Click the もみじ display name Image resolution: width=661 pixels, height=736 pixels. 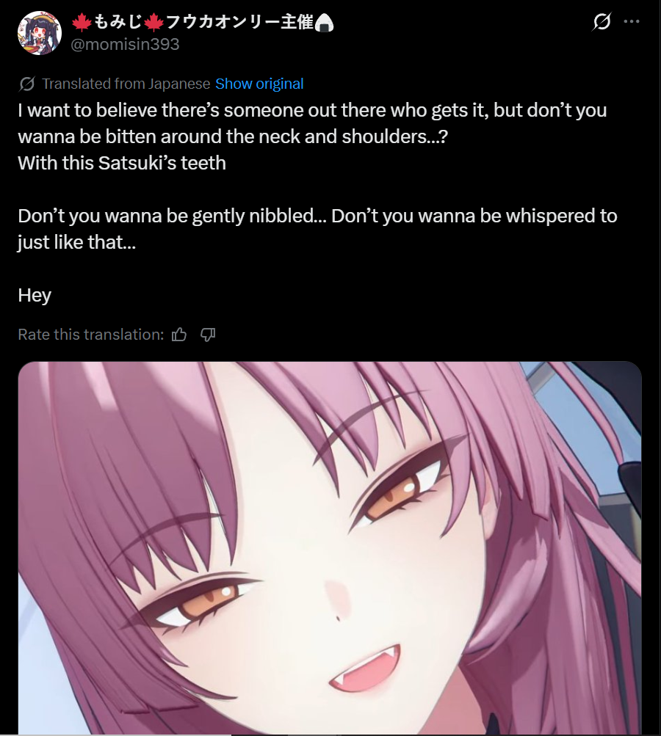click(118, 22)
